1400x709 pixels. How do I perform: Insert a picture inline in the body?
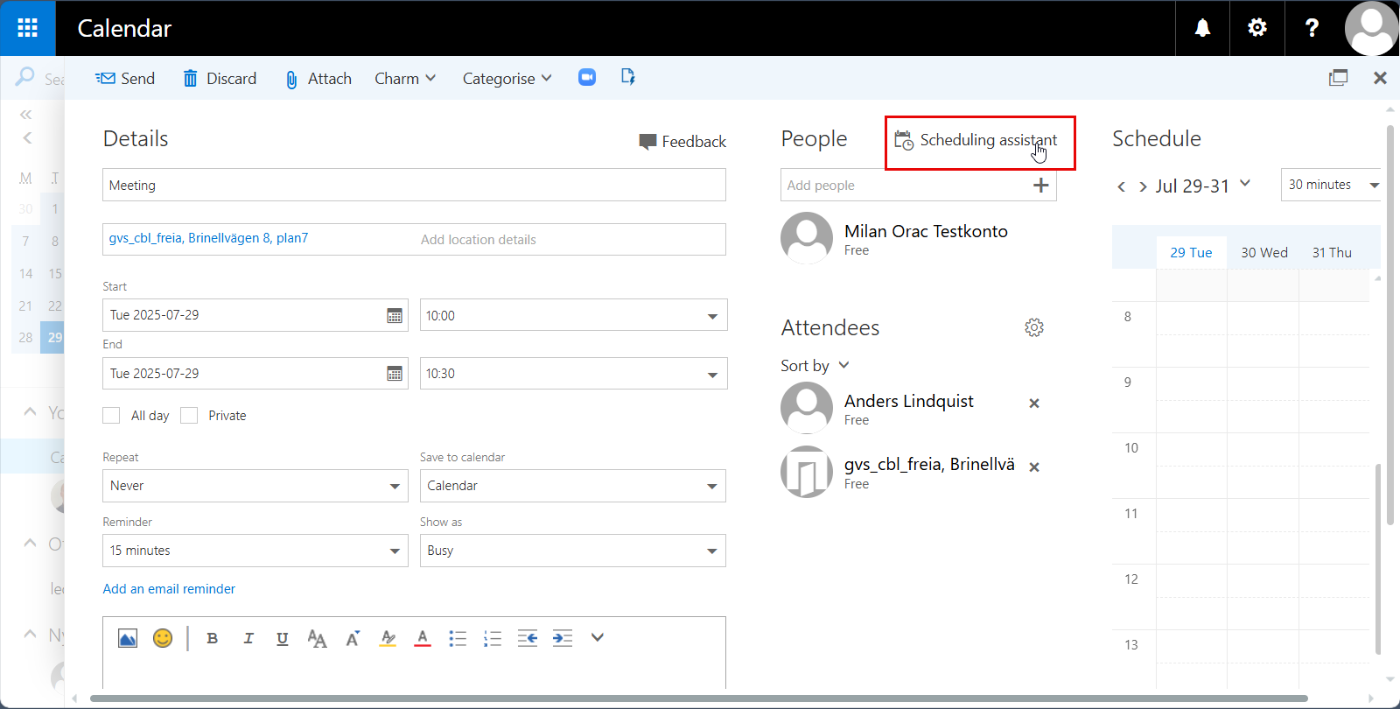(x=128, y=638)
